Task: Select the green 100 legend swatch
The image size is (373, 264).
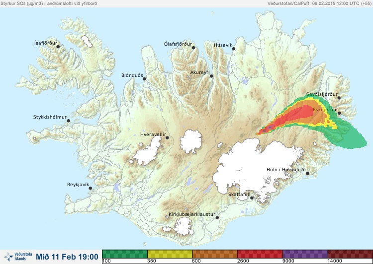Action: (125, 254)
